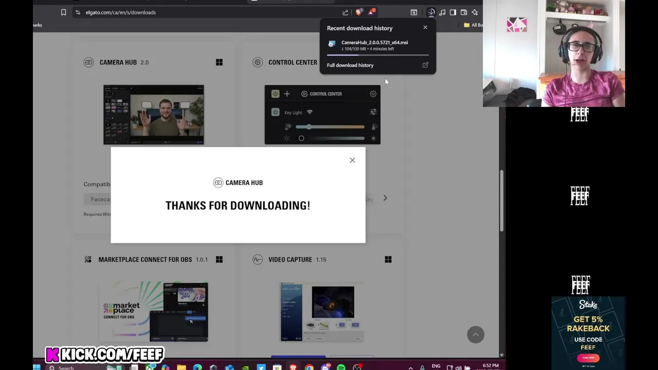This screenshot has height=370, width=658.
Task: Click the open-in-new-tab icon for download history
Action: click(425, 65)
